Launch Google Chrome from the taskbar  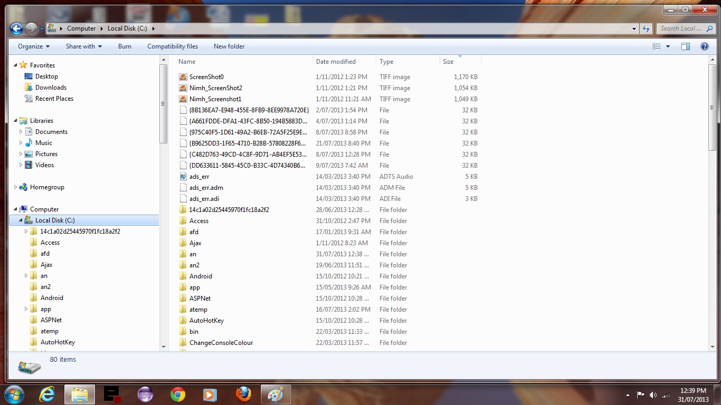click(178, 394)
